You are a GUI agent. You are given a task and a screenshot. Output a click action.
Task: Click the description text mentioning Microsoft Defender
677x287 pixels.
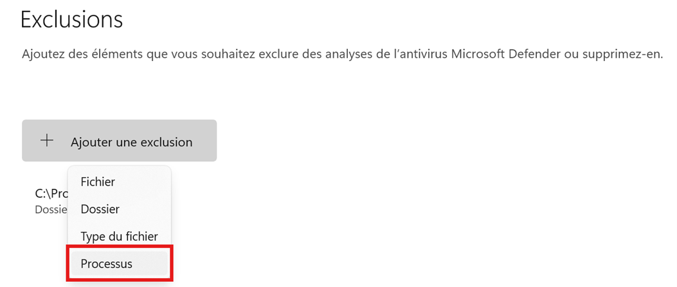[341, 54]
